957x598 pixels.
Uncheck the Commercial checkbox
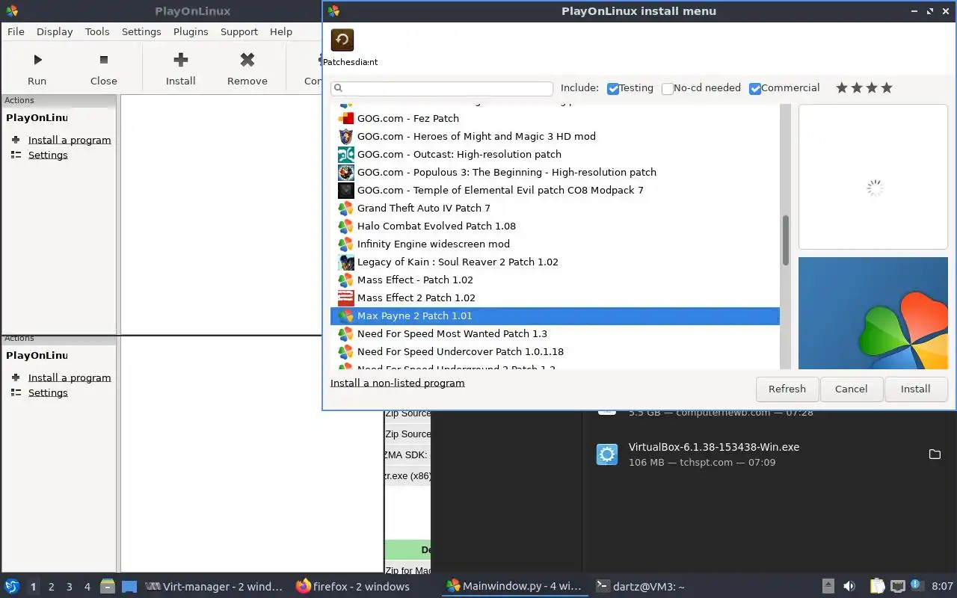coord(755,88)
